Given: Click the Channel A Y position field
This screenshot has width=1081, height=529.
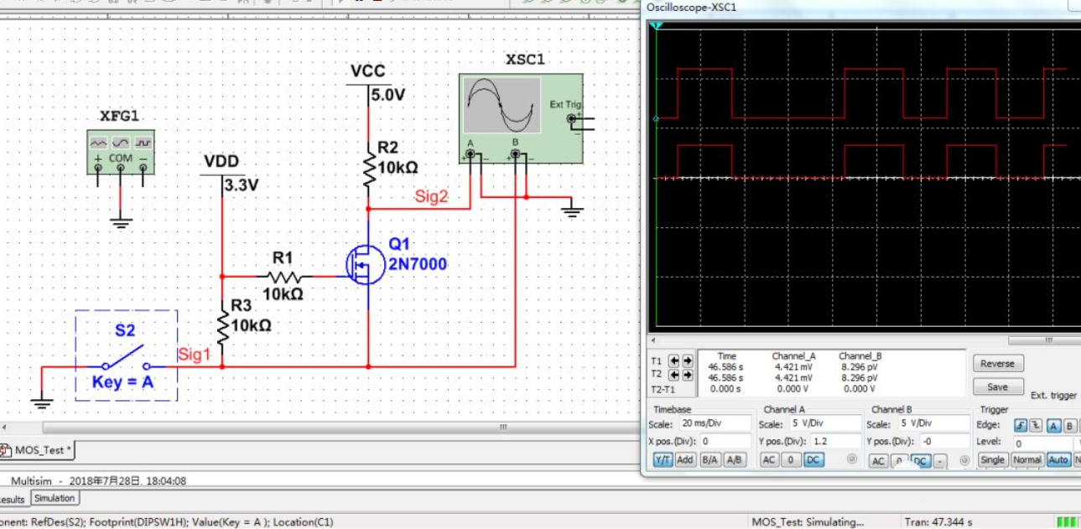Looking at the screenshot, I should [x=835, y=441].
